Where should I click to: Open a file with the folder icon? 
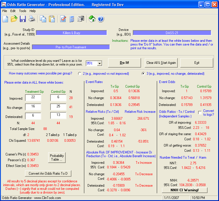(14, 19)
